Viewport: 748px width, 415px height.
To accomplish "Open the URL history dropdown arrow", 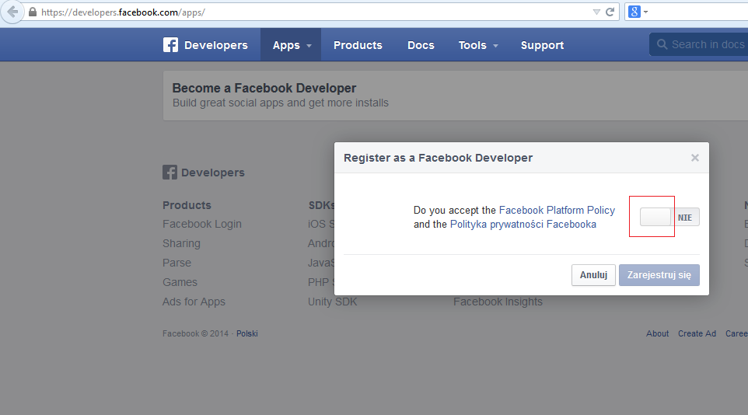I will [596, 12].
